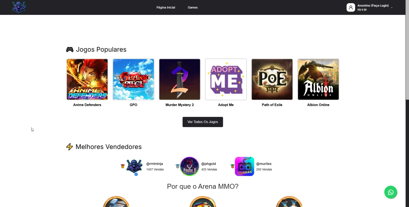This screenshot has width=409, height=207.
Task: Click the gold medal beside rmtninja
Action: 123,166
